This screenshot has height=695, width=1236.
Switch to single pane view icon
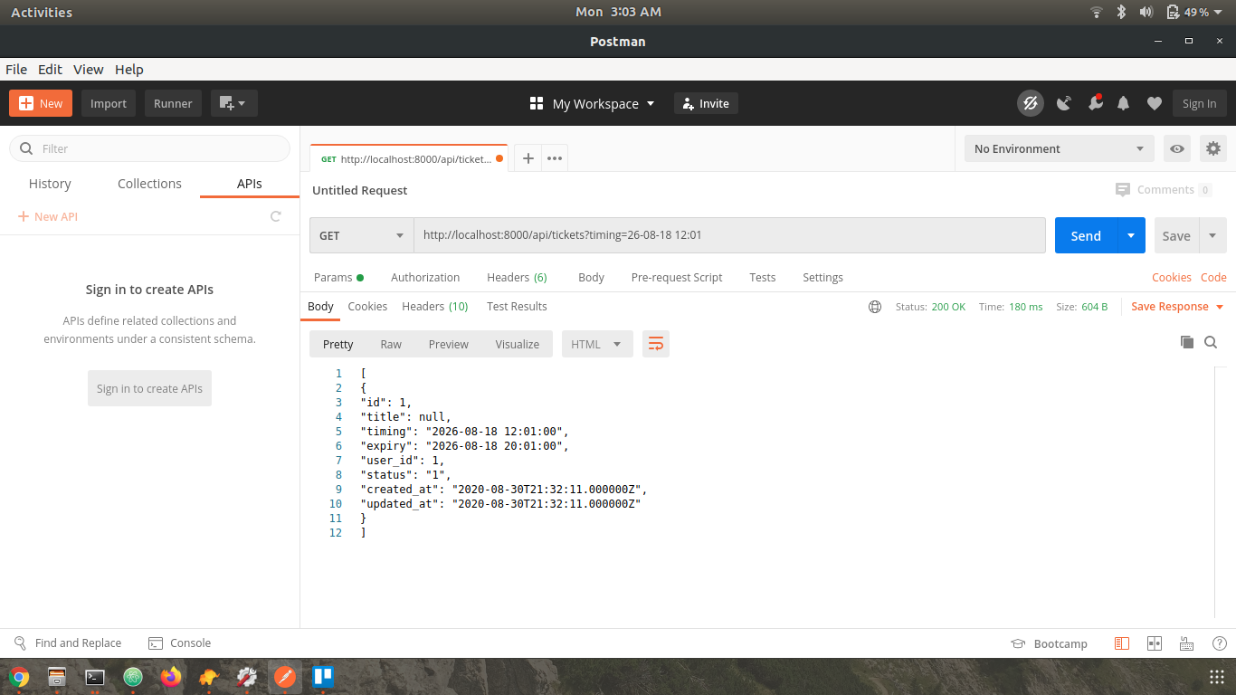1122,643
